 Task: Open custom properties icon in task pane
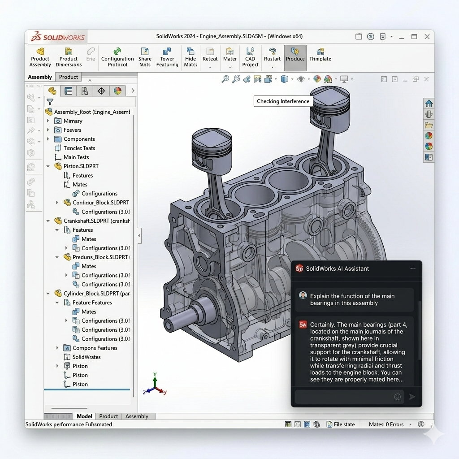[x=429, y=157]
